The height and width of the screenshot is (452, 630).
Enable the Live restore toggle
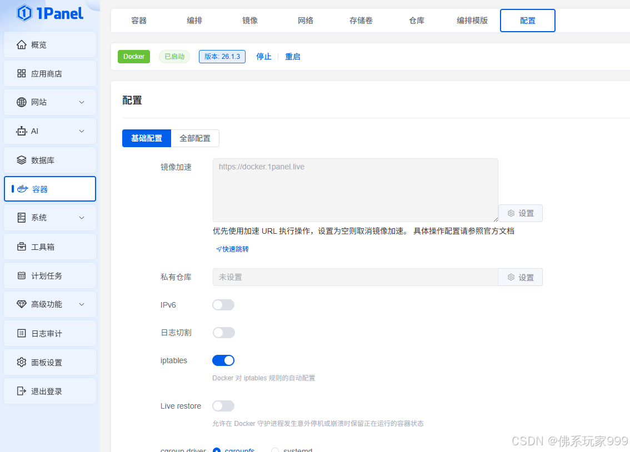click(223, 405)
